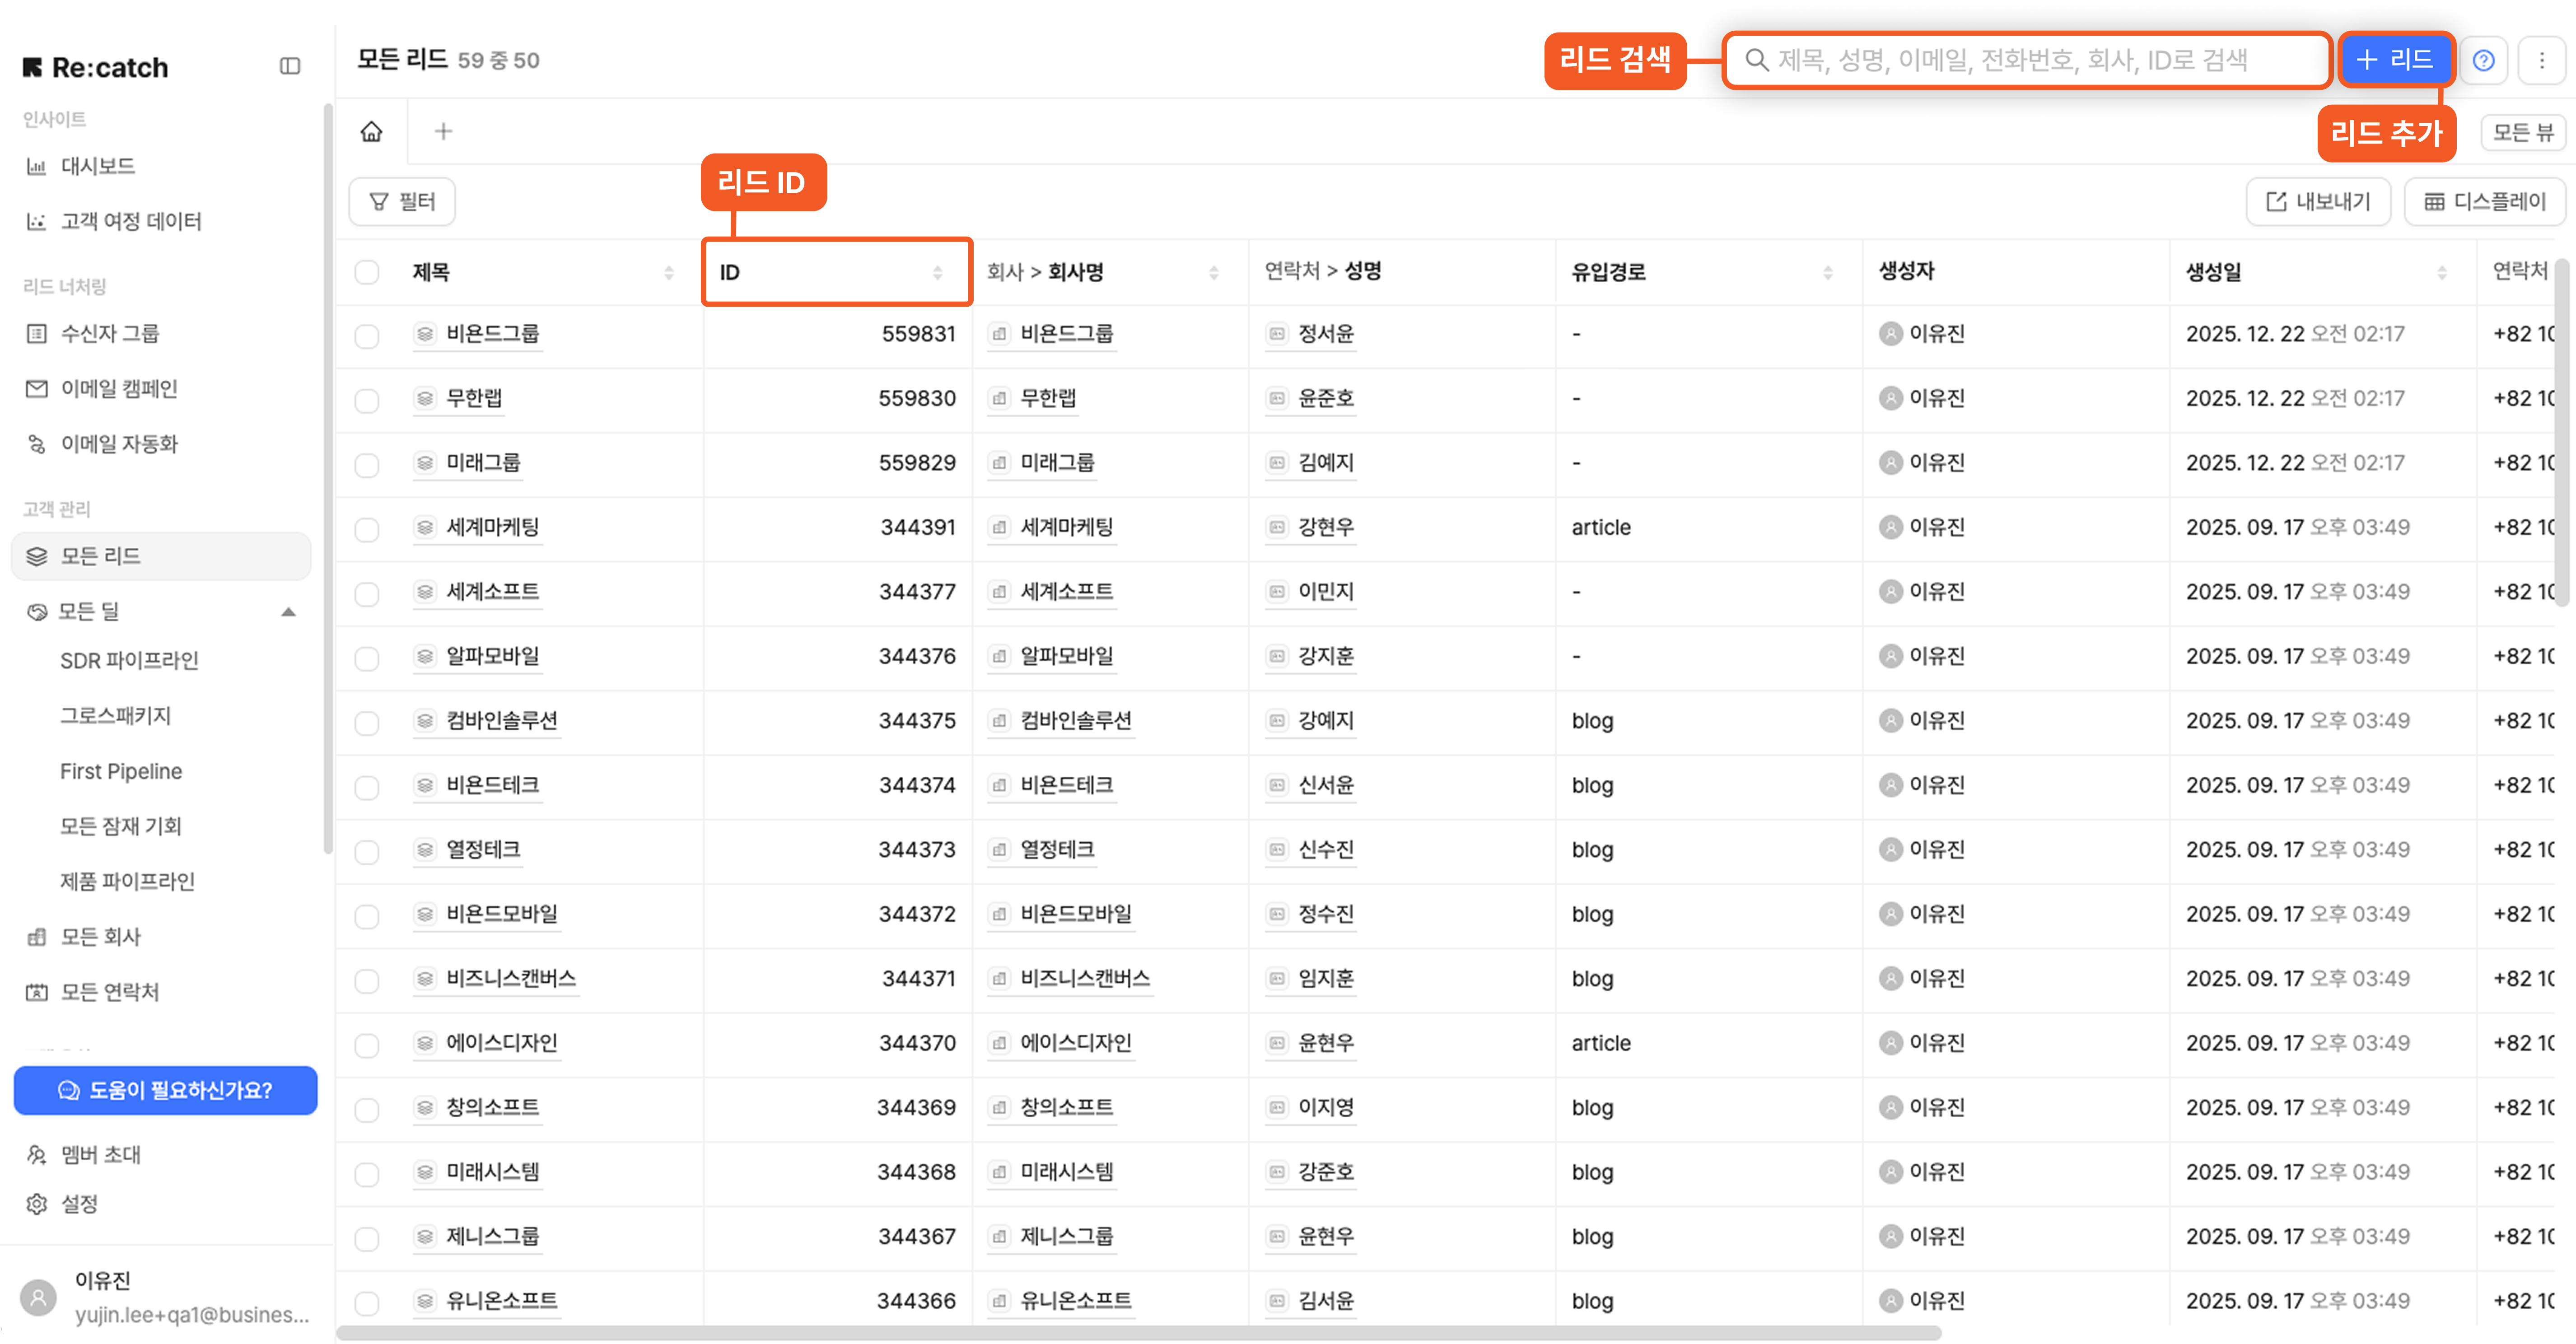
Task: Collapse the 모든 딜 section arrow
Action: coord(289,612)
